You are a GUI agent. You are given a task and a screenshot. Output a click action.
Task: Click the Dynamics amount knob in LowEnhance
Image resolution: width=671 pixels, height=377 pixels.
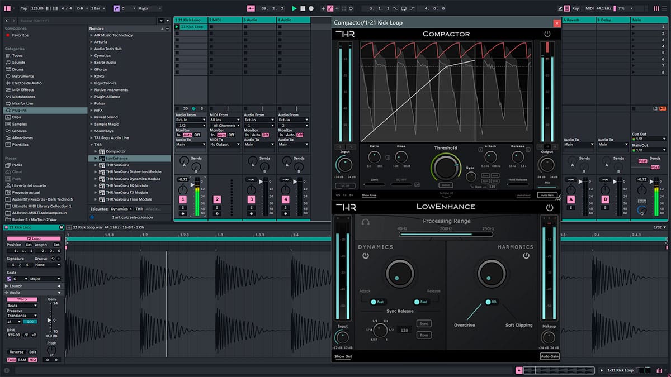tap(399, 273)
